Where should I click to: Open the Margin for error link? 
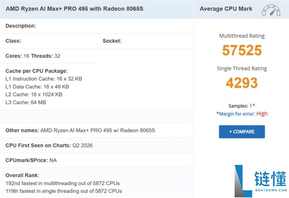tap(236, 114)
